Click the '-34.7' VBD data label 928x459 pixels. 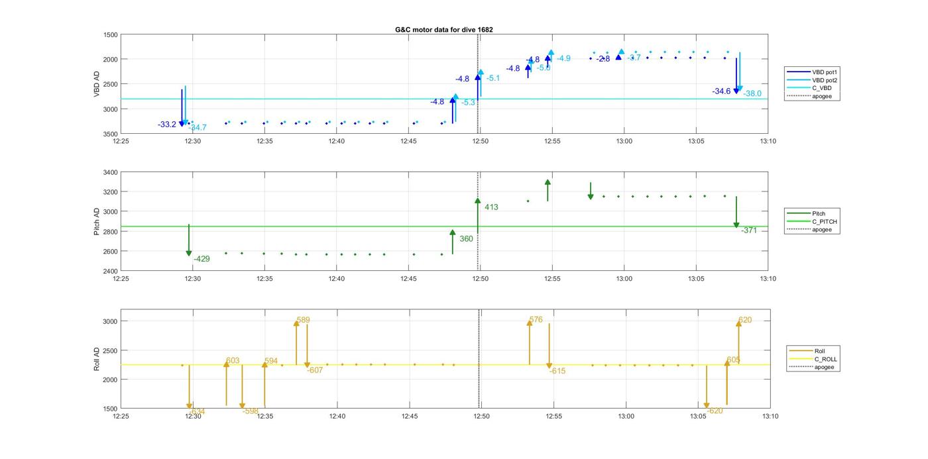(x=198, y=127)
